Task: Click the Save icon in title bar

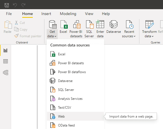Action: [x=7, y=5]
